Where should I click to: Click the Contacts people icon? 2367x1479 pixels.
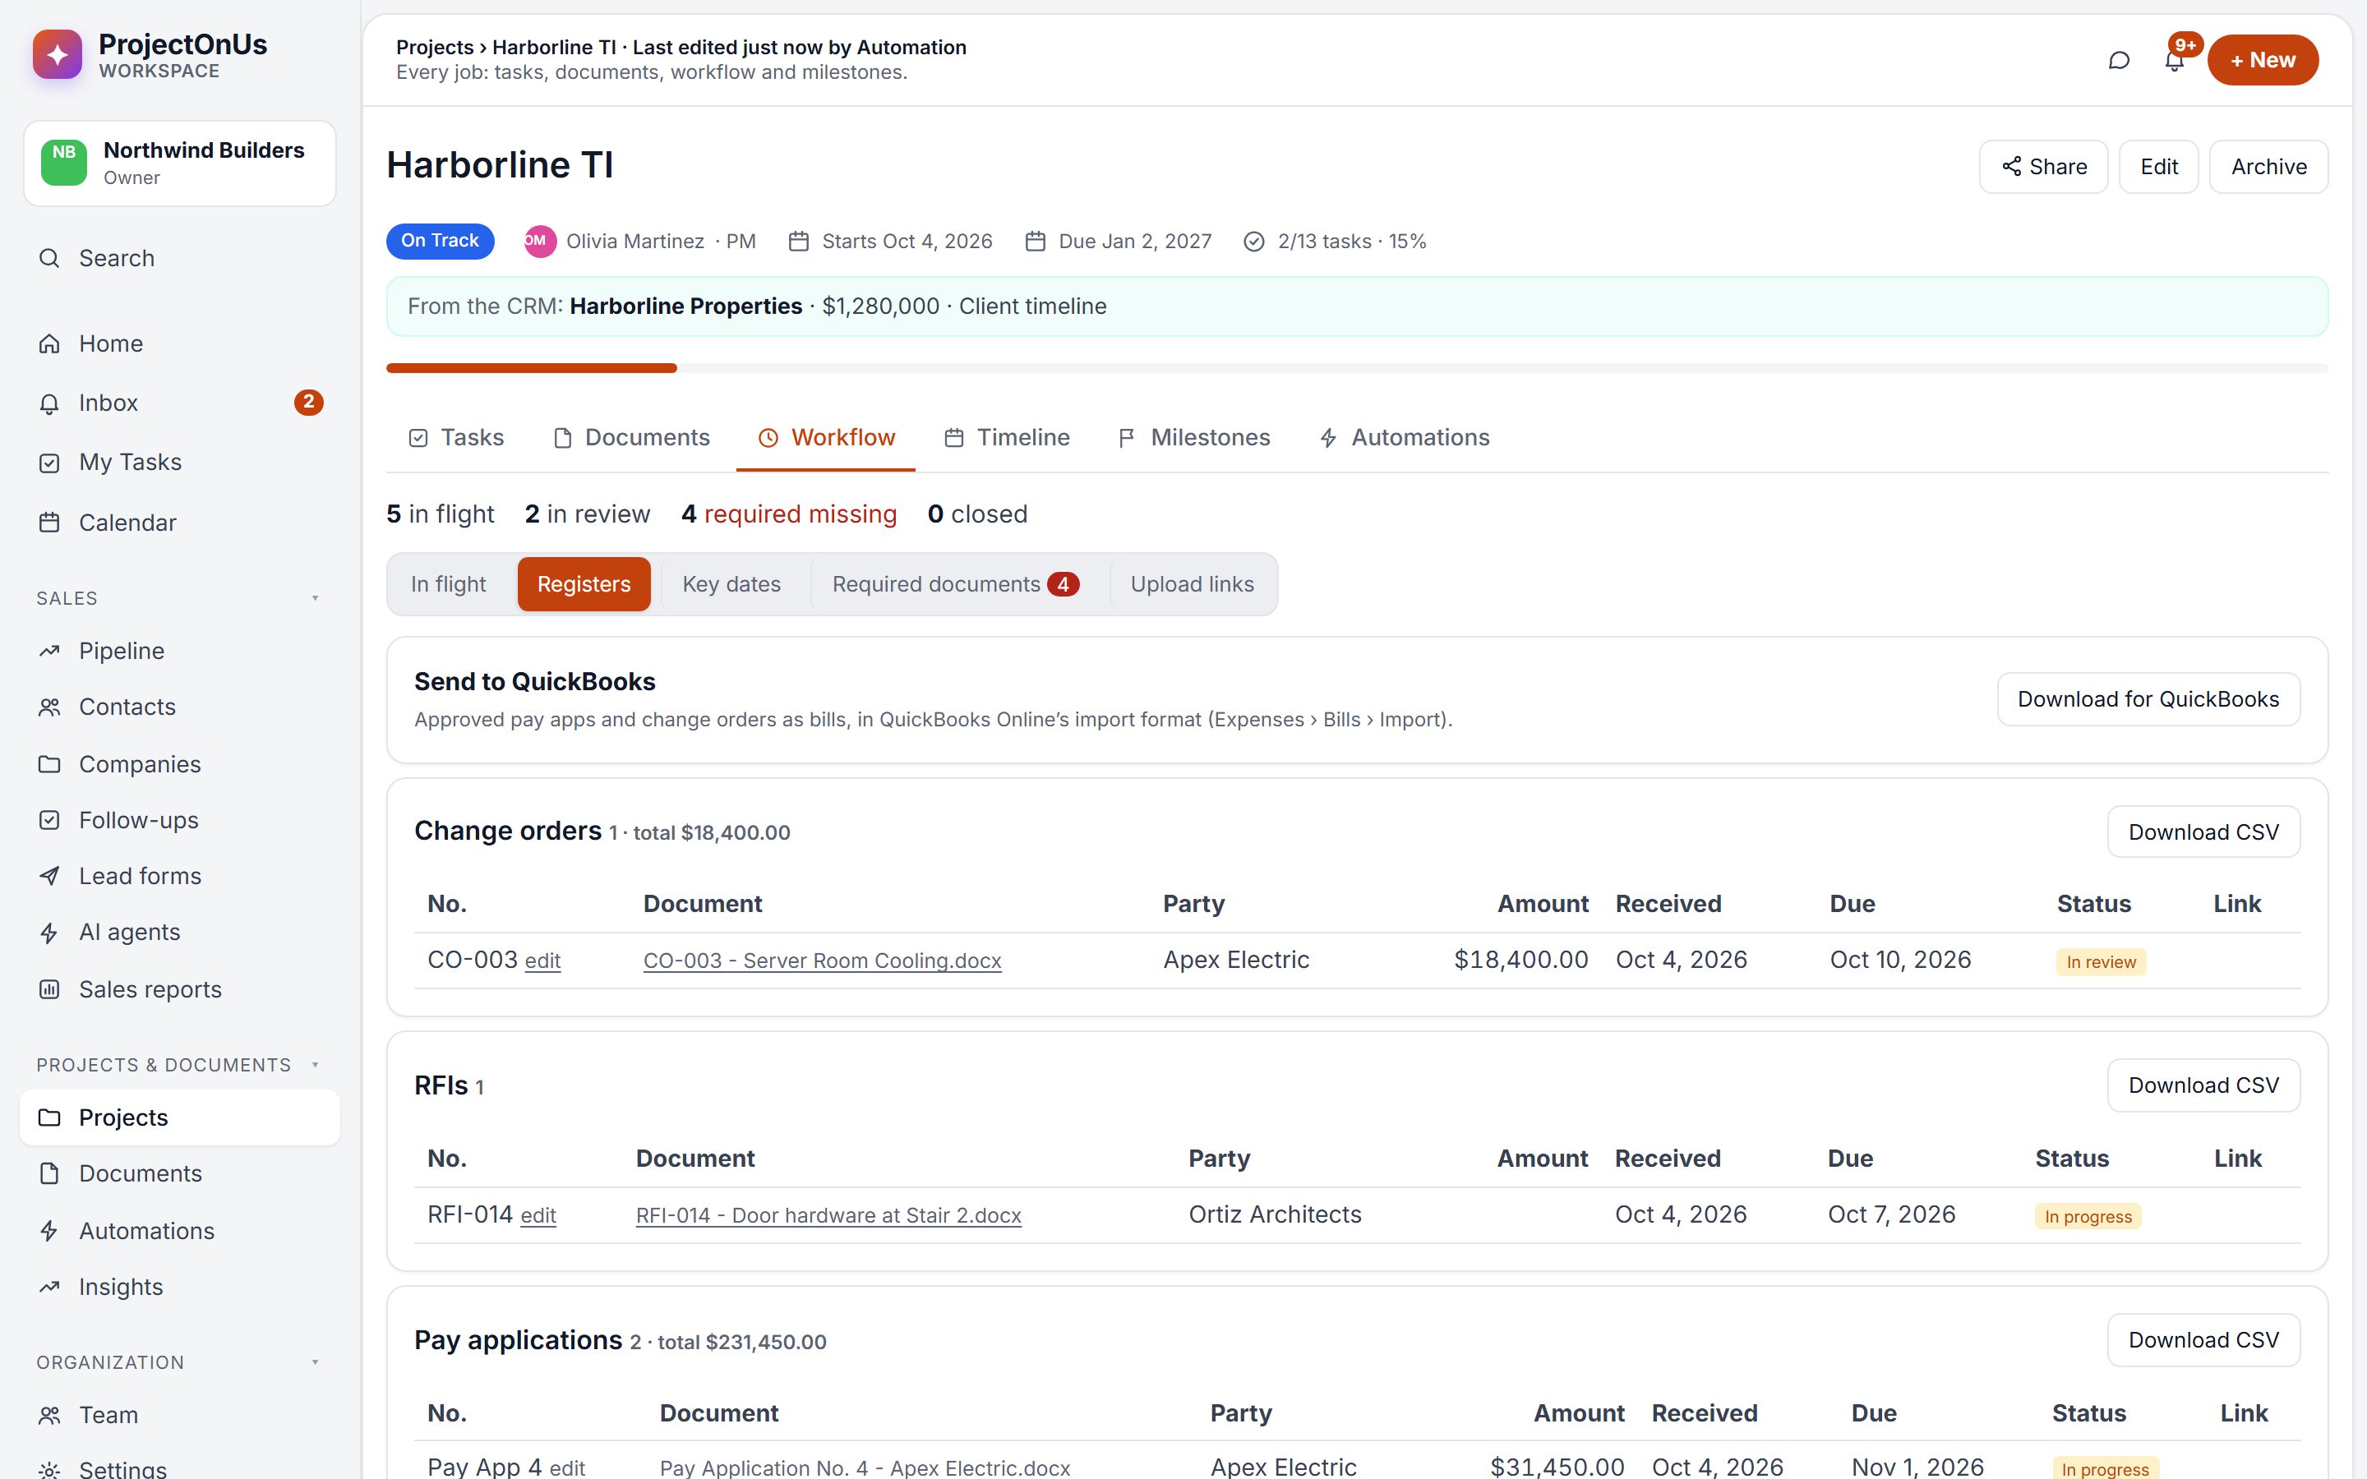(49, 707)
